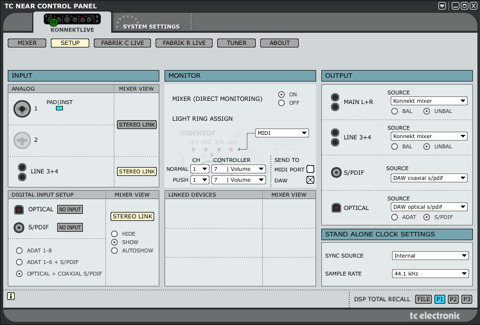
Task: Toggle STEREO LINK for LINE 3+4 input
Action: point(137,171)
